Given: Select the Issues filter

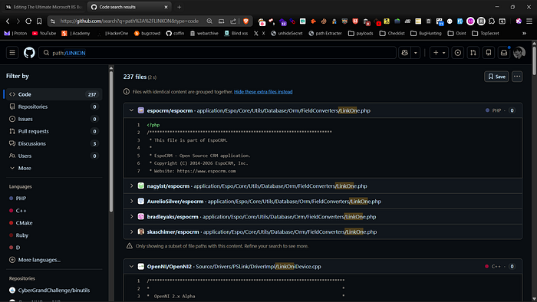Looking at the screenshot, I should coord(54,119).
